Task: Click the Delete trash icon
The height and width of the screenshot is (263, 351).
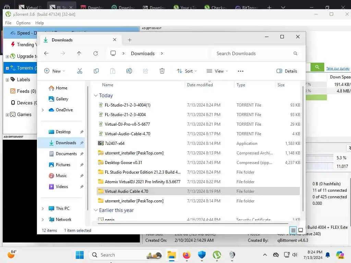Action: tap(162, 71)
